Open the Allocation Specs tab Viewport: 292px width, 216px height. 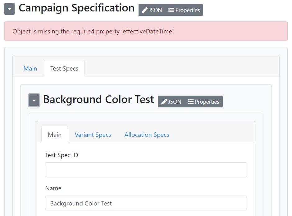coord(147,135)
